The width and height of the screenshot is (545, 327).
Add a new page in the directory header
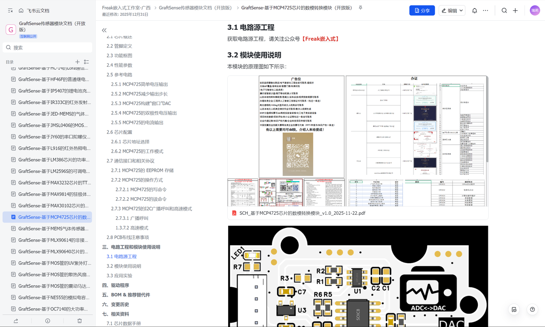point(77,62)
